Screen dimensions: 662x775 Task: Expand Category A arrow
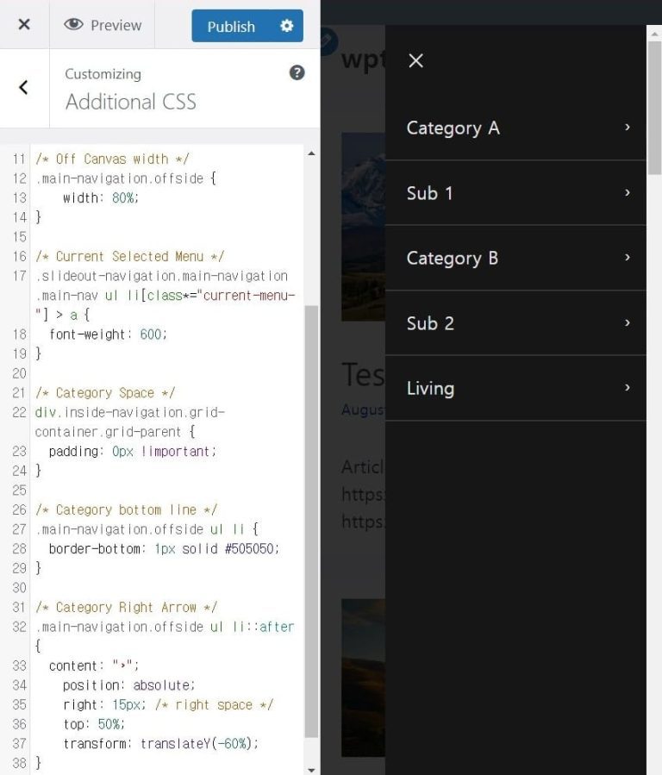point(627,128)
